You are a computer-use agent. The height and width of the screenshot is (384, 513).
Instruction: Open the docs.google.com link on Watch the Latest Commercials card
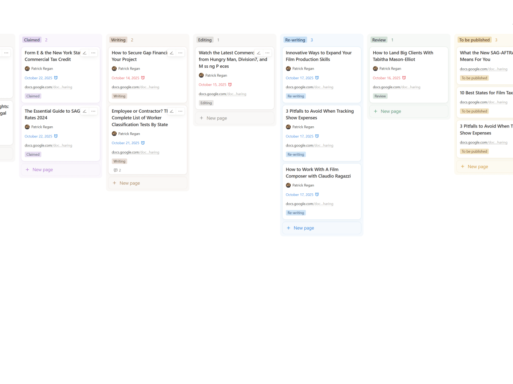[x=222, y=94]
